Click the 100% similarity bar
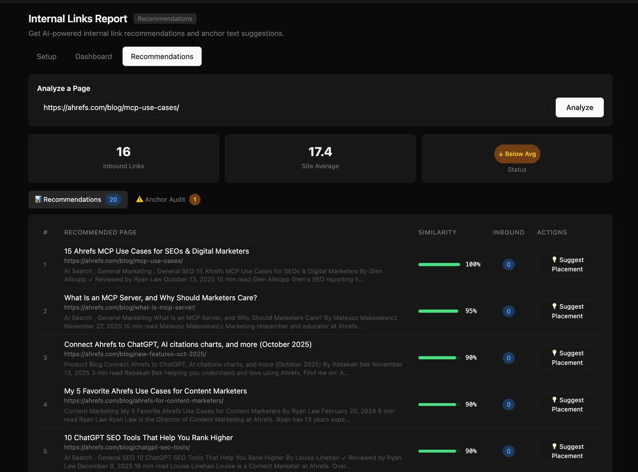This screenshot has width=638, height=472. point(439,264)
